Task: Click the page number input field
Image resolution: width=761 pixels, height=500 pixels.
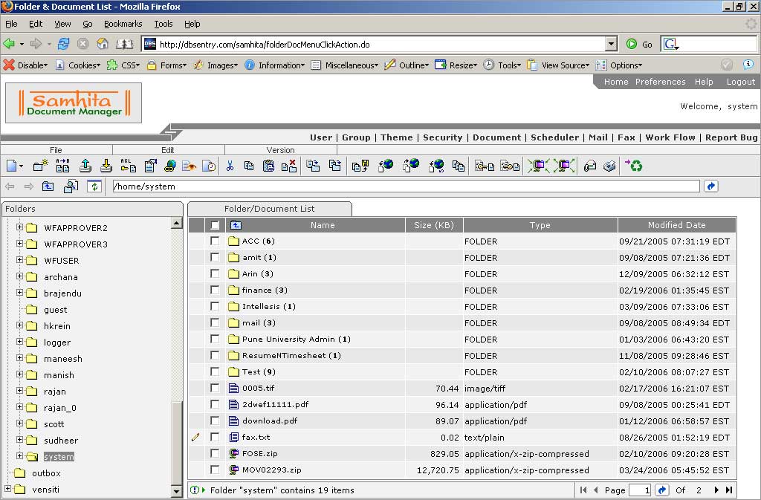Action: click(x=640, y=490)
